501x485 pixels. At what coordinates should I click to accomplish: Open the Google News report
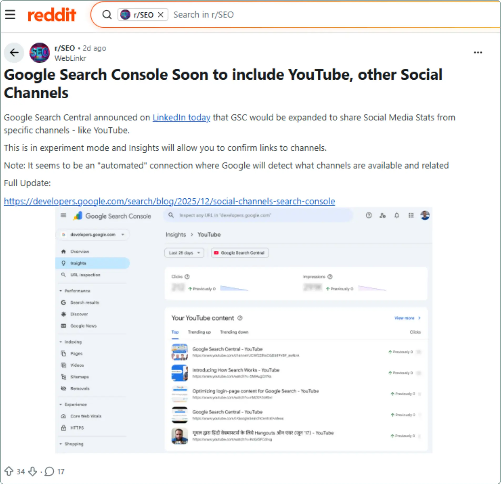point(83,326)
